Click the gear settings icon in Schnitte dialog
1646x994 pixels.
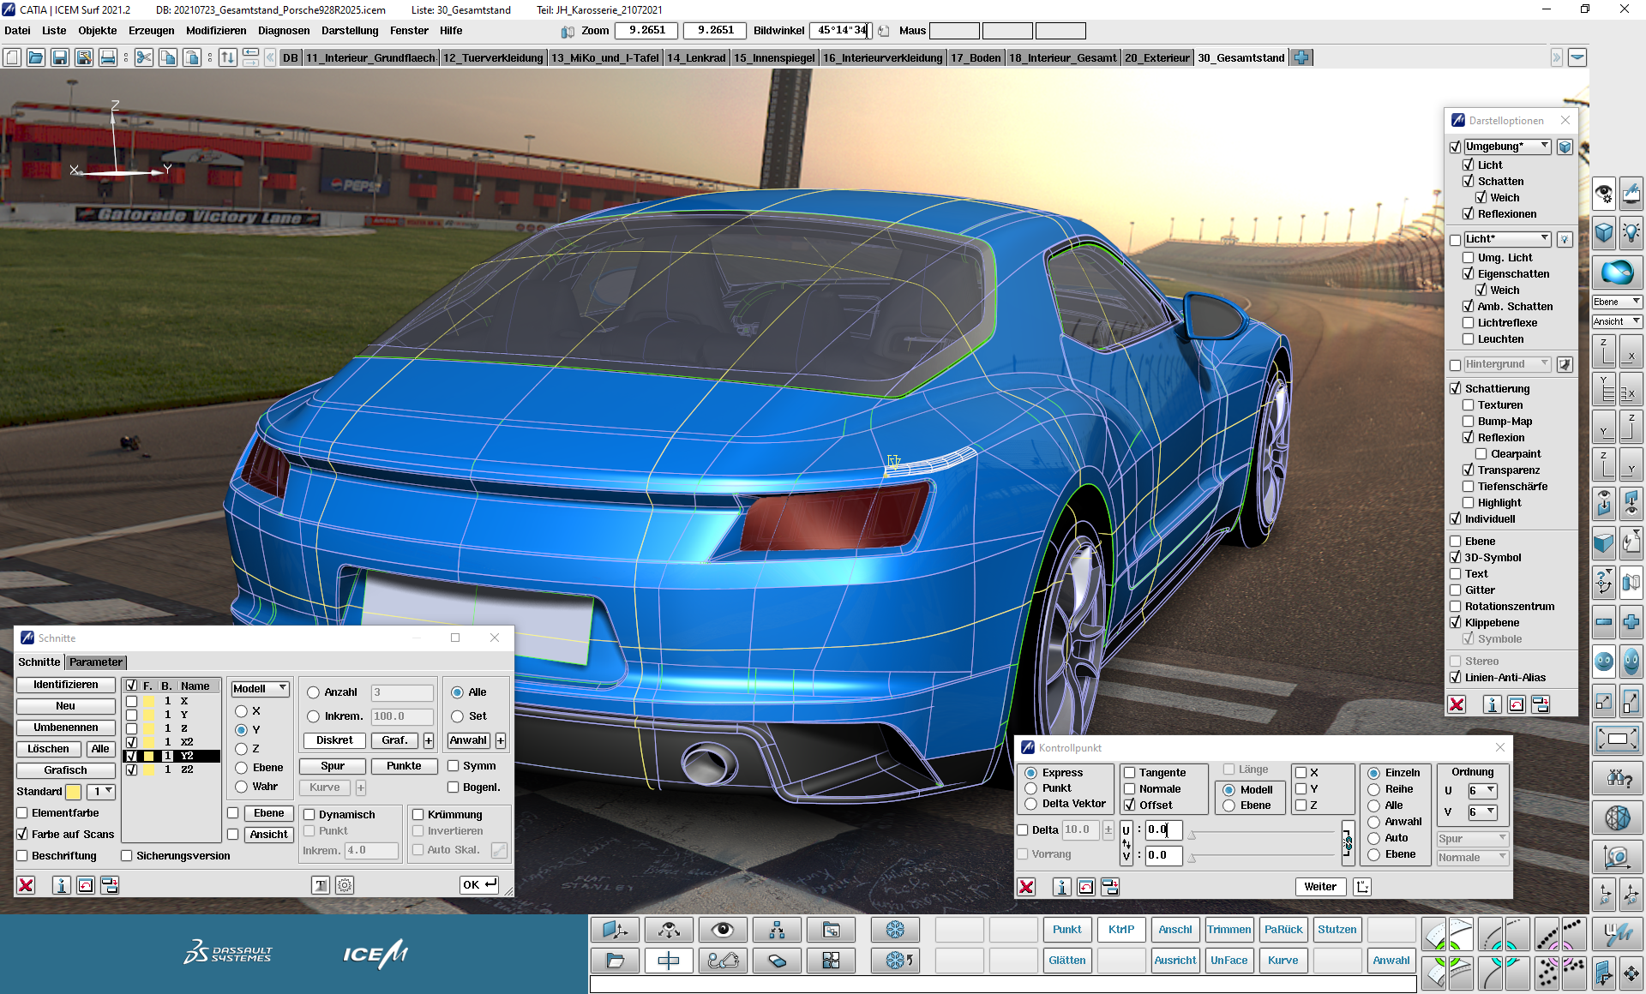pyautogui.click(x=345, y=885)
